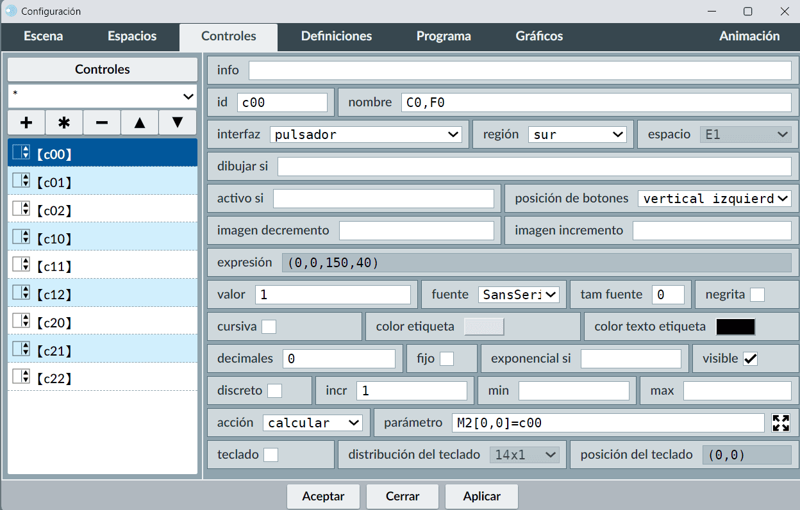Open the región dropdown showing sur
Viewport: 800px width, 510px height.
click(577, 135)
